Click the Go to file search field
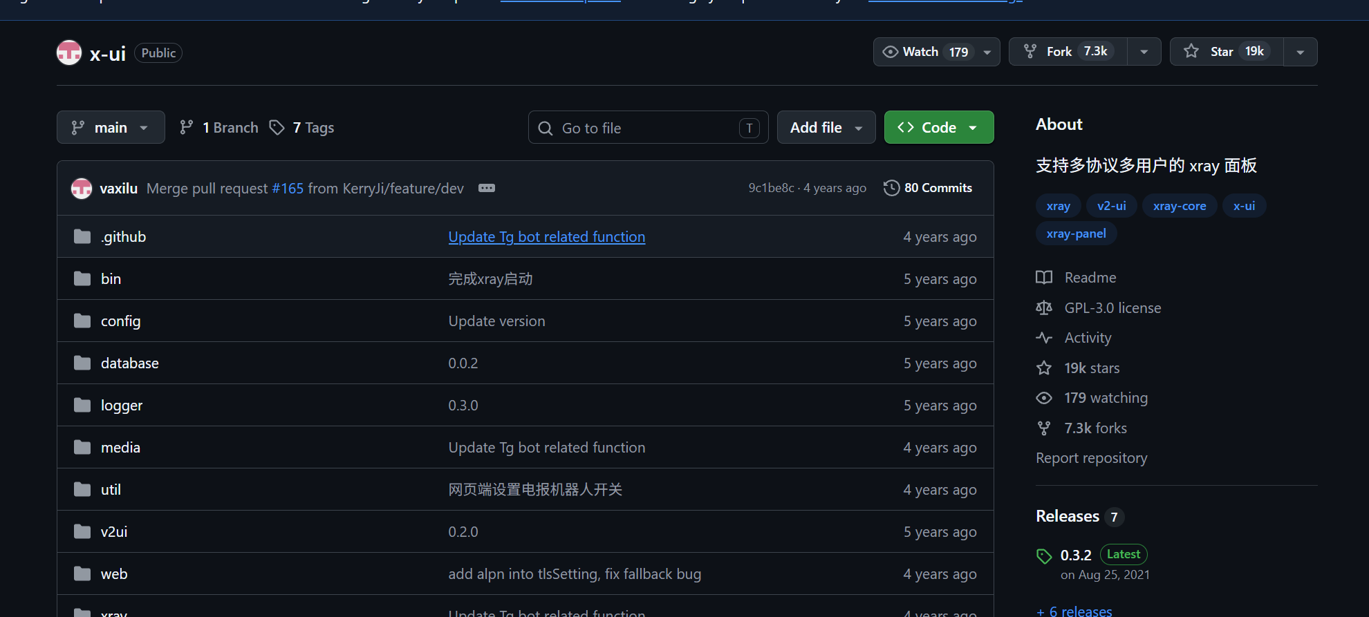The height and width of the screenshot is (617, 1369). click(649, 128)
